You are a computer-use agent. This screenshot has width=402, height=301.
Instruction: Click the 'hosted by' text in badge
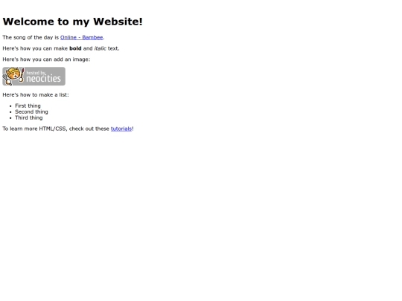pos(36,73)
